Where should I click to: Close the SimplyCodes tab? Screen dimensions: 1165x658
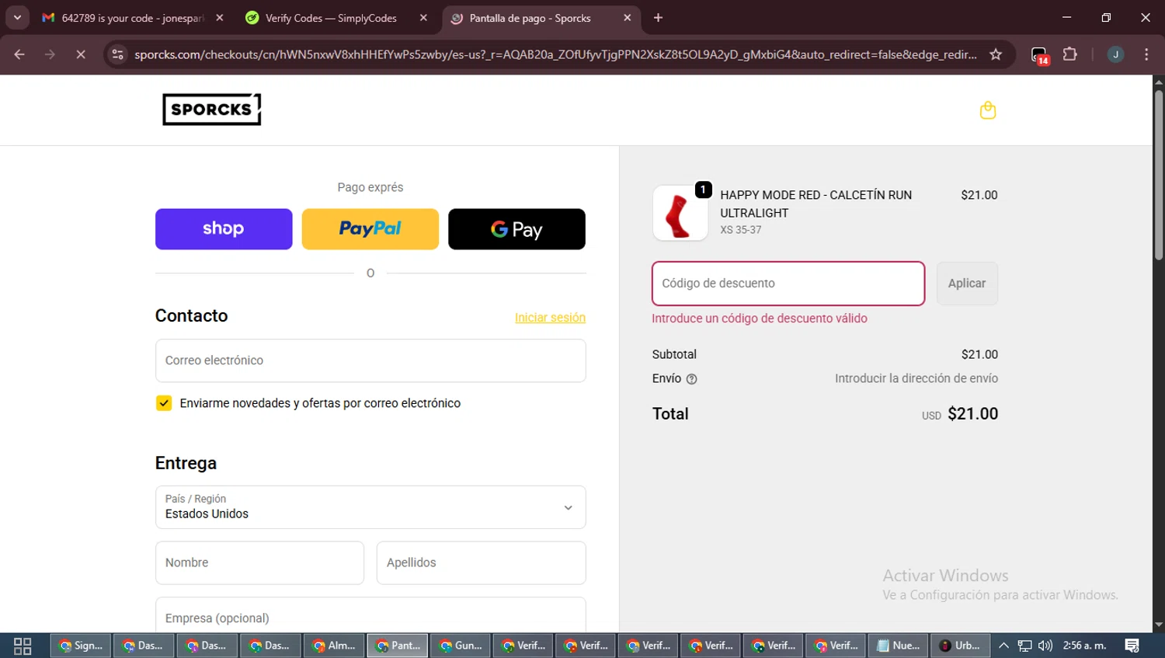[423, 18]
